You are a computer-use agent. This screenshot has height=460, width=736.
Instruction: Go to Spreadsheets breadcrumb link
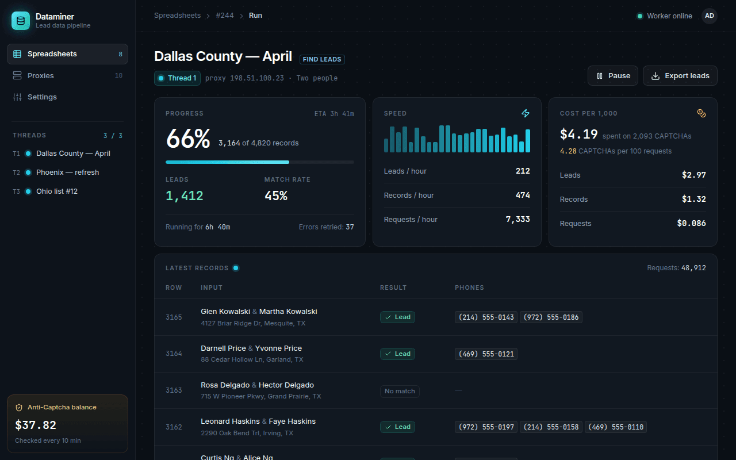coord(177,16)
